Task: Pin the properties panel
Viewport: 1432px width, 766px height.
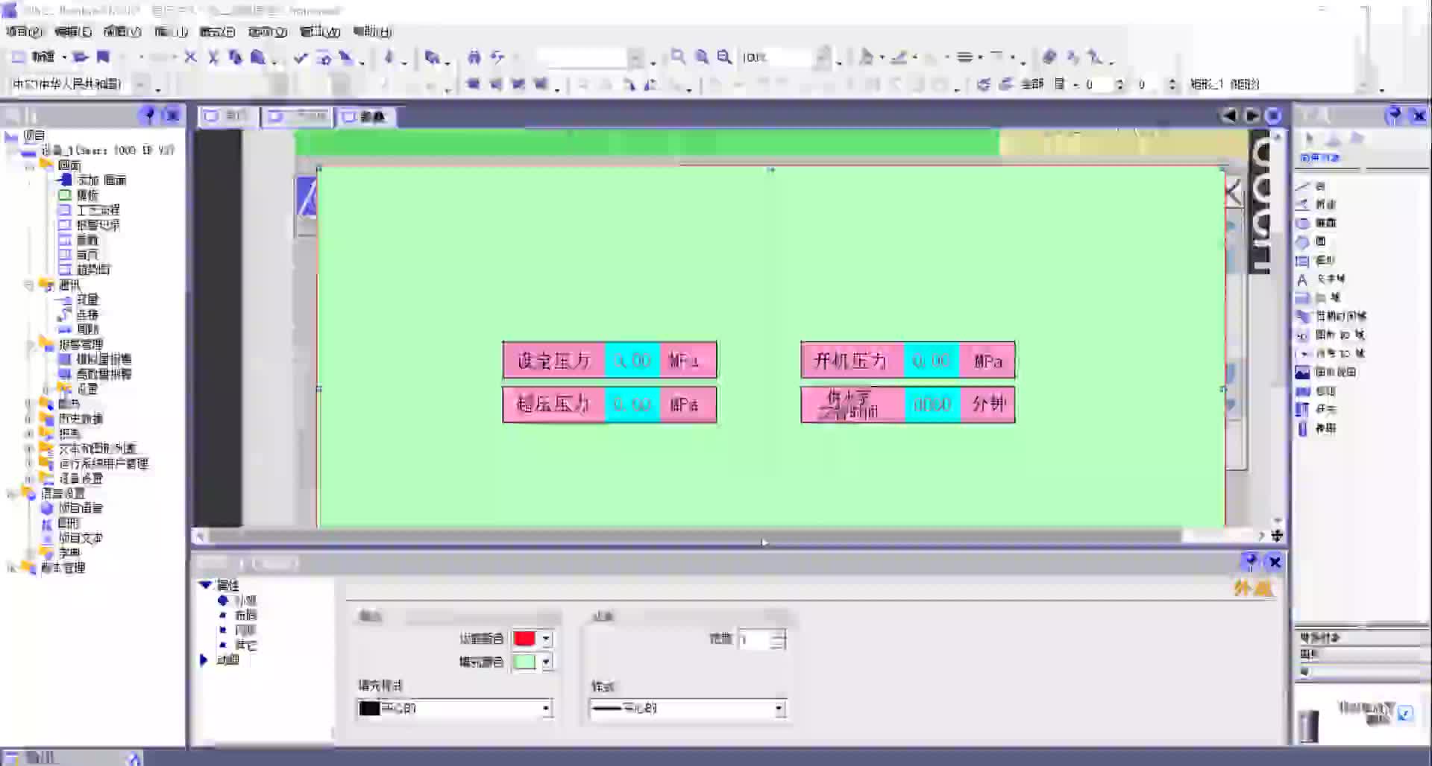Action: [x=1251, y=561]
